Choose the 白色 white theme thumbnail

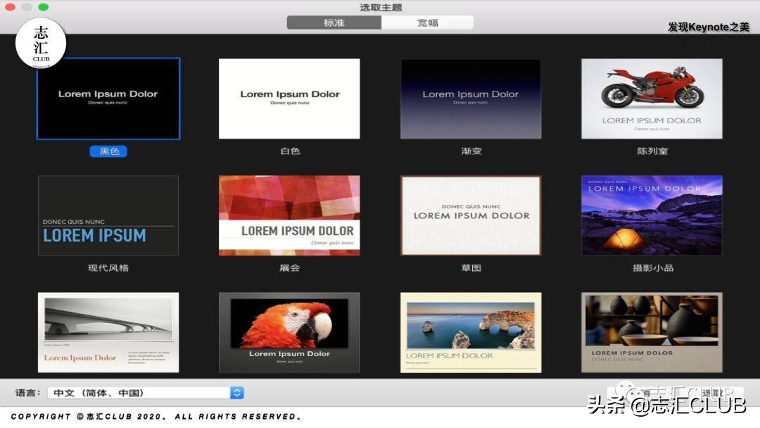(289, 99)
